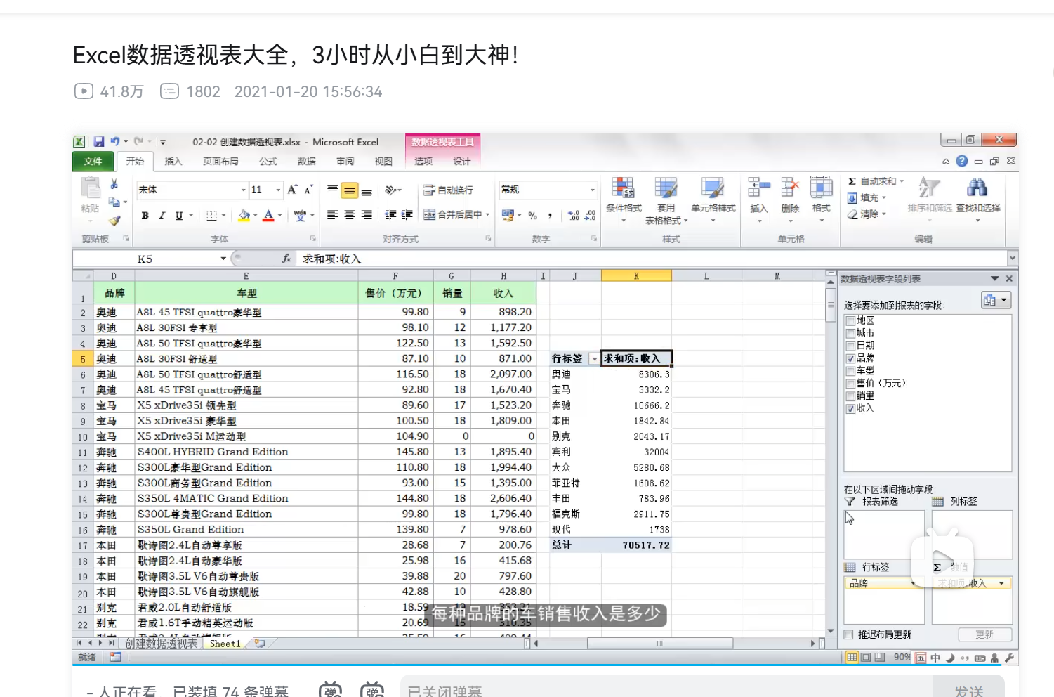Click 合并后居中 merge button
The width and height of the screenshot is (1054, 697).
tap(454, 215)
